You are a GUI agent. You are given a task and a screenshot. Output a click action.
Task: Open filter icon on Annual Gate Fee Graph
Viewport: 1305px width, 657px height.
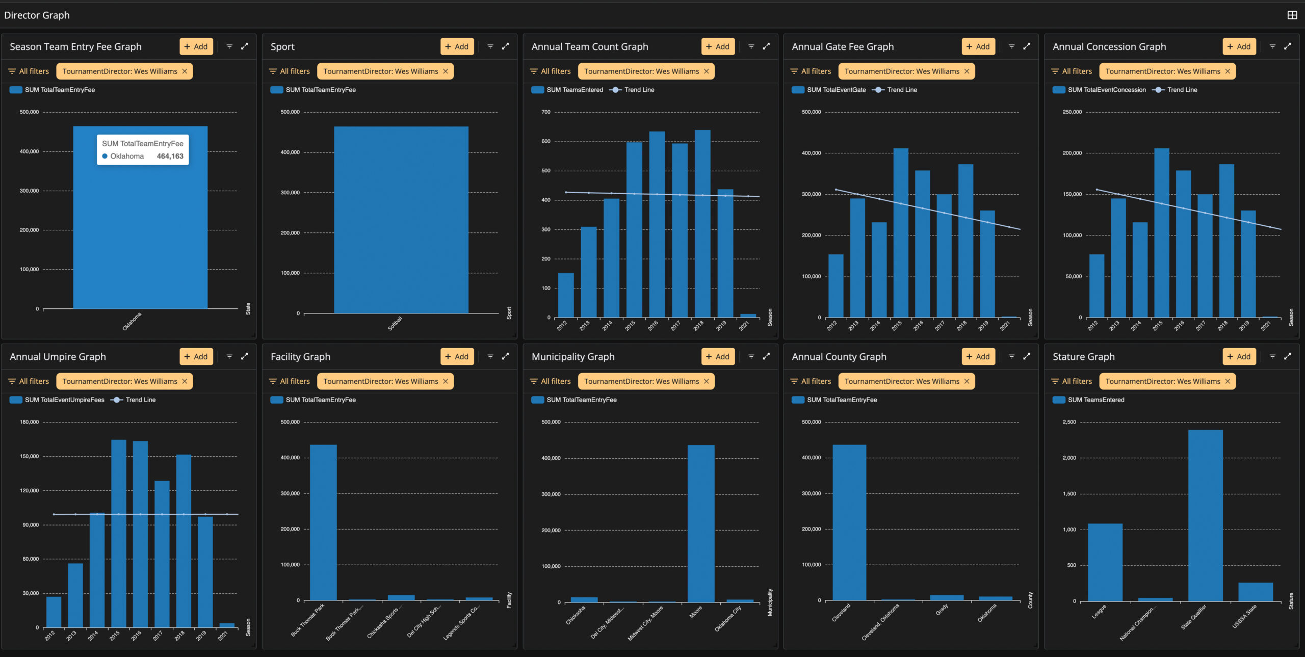(1011, 46)
